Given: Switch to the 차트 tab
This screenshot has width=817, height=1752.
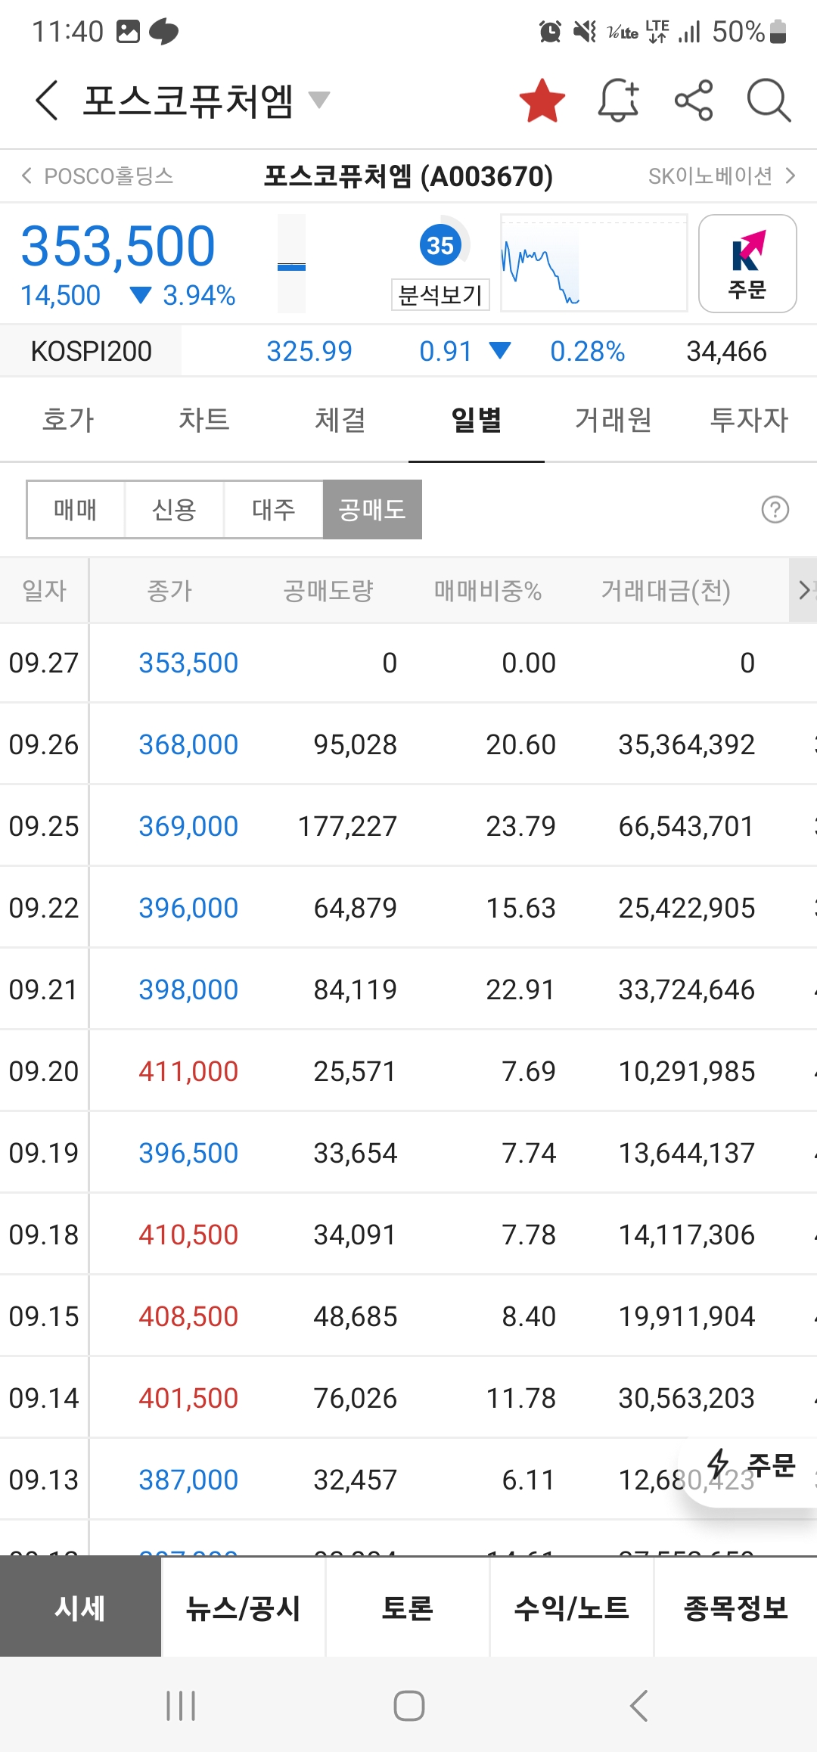Looking at the screenshot, I should pyautogui.click(x=204, y=419).
